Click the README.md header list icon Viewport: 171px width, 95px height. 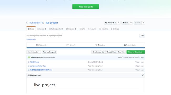pyautogui.click(x=28, y=75)
